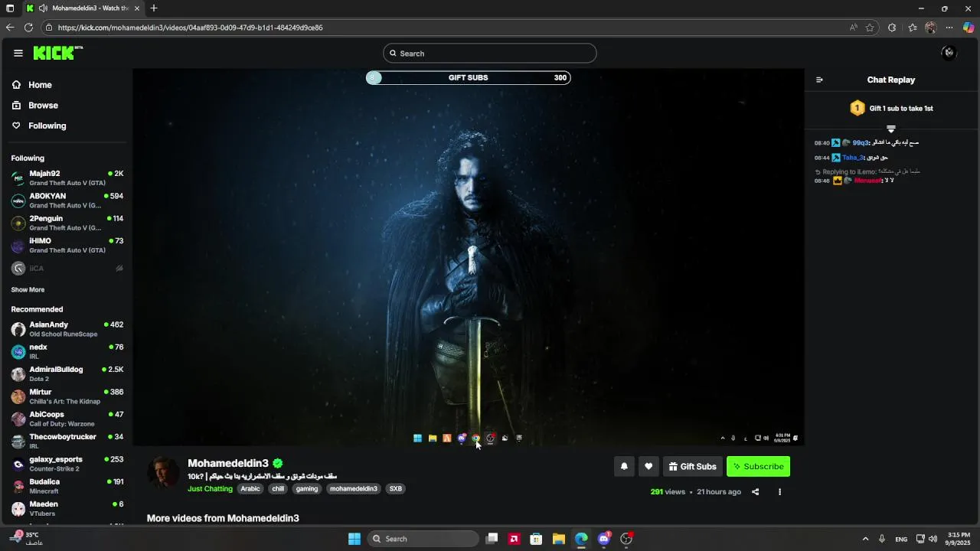Open Microsoft Store from taskbar
Image resolution: width=980 pixels, height=551 pixels.
click(537, 539)
